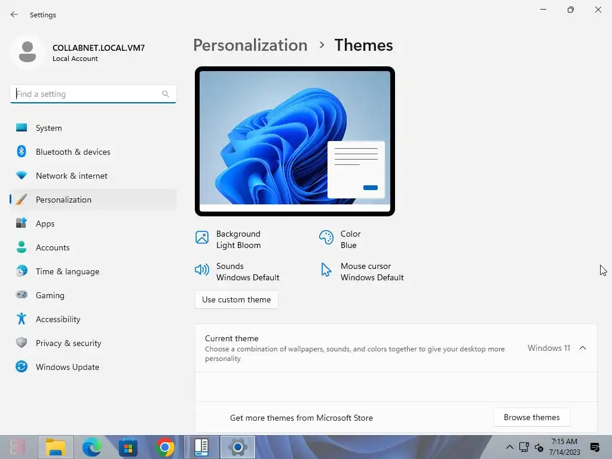
Task: Click the Mouse cursor pointer icon
Action: (x=326, y=270)
